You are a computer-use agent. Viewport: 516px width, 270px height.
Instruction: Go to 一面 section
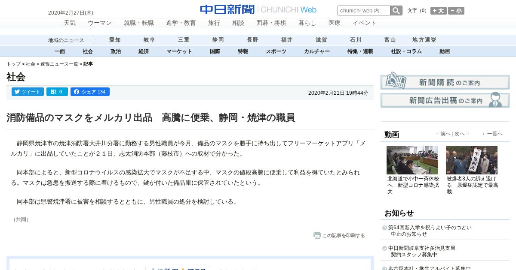tap(60, 51)
